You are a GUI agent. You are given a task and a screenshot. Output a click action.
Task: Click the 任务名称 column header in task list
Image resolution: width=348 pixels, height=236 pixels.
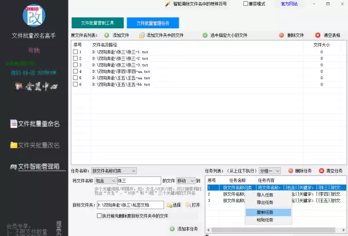point(237,180)
